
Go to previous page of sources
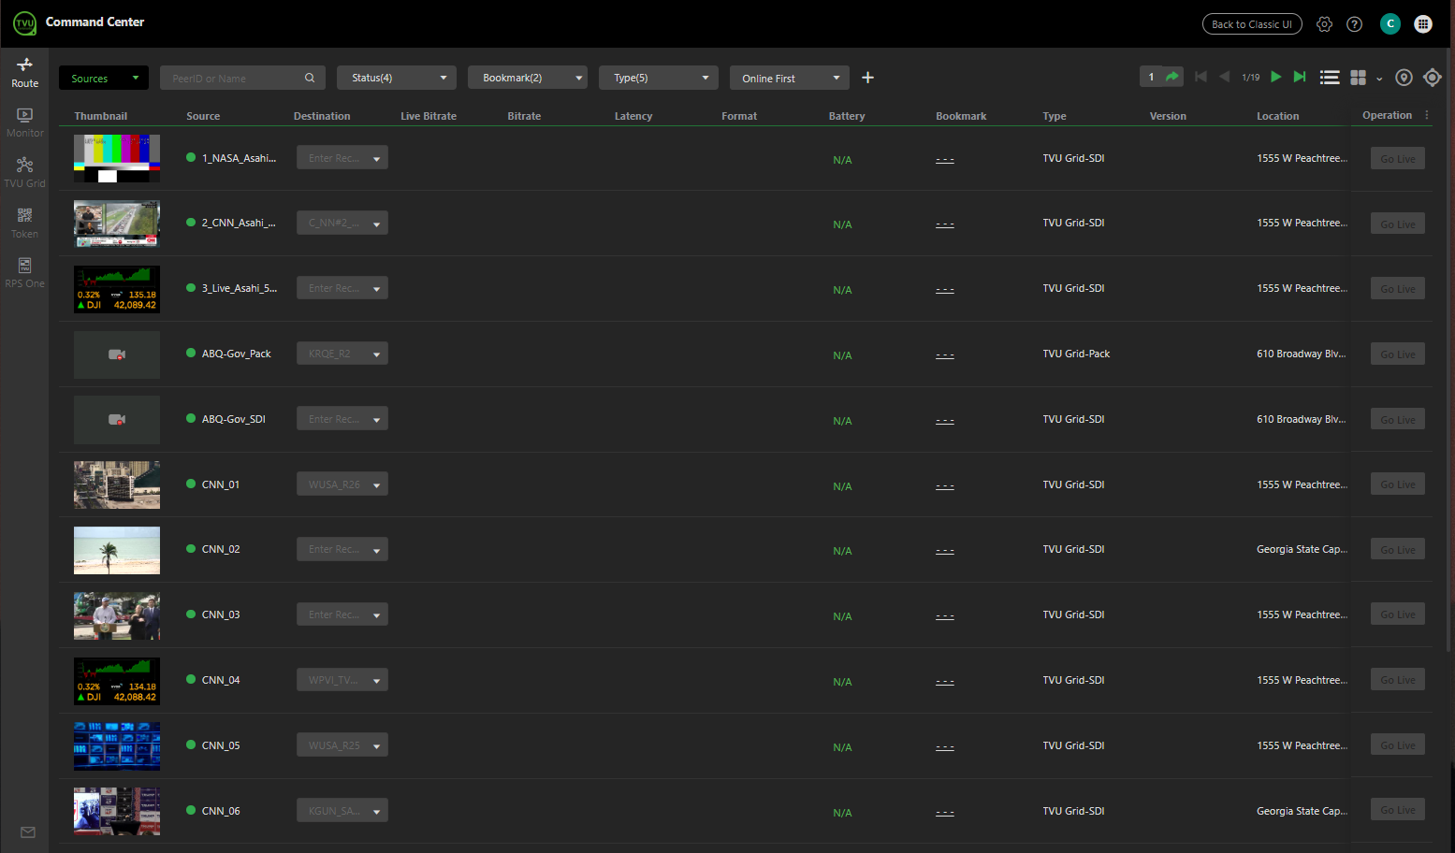click(1224, 77)
